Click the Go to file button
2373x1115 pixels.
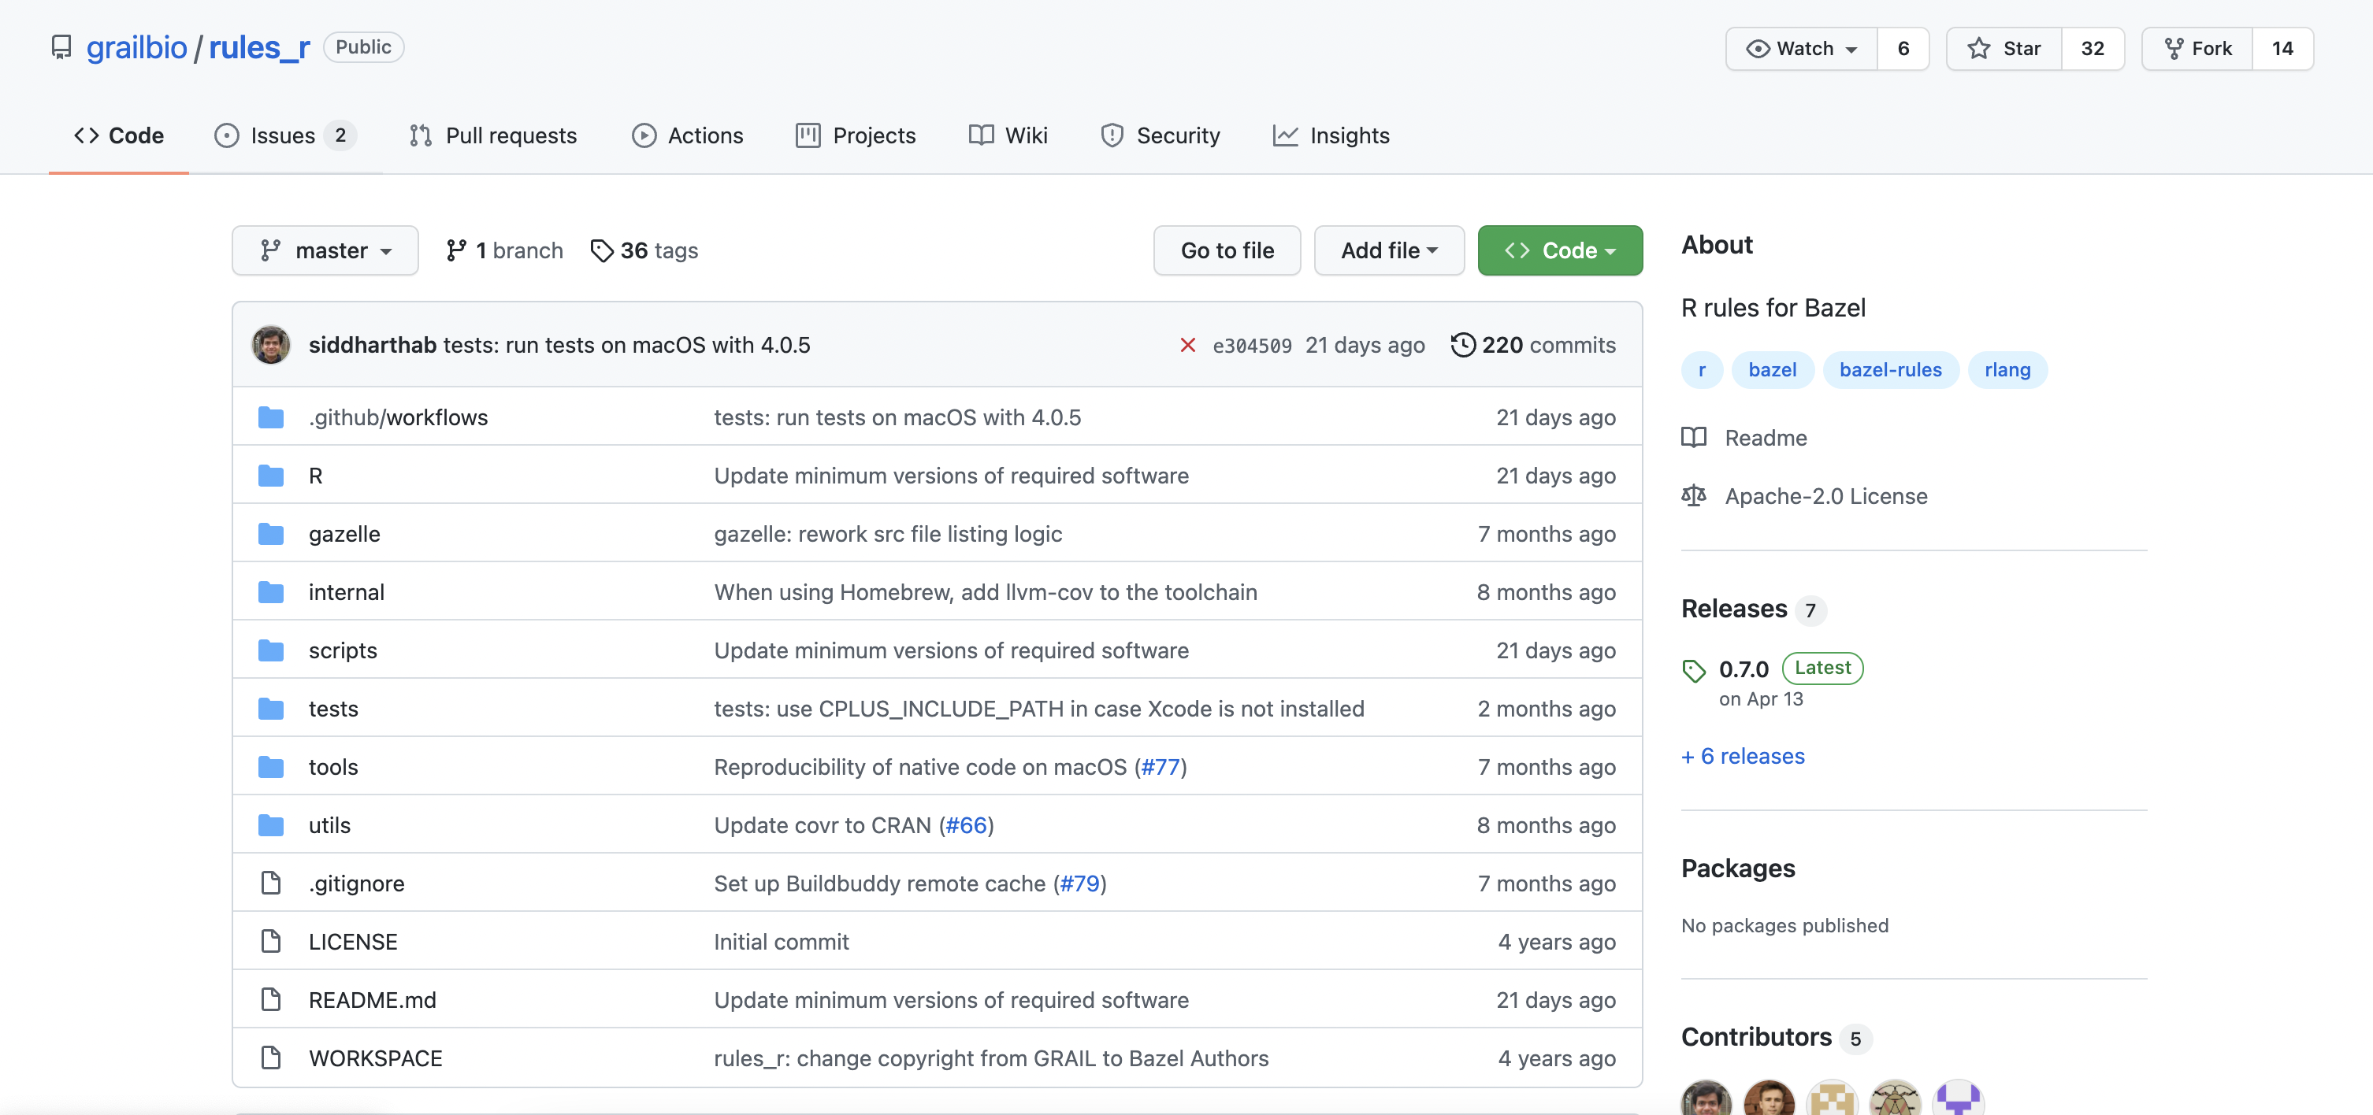pyautogui.click(x=1226, y=250)
